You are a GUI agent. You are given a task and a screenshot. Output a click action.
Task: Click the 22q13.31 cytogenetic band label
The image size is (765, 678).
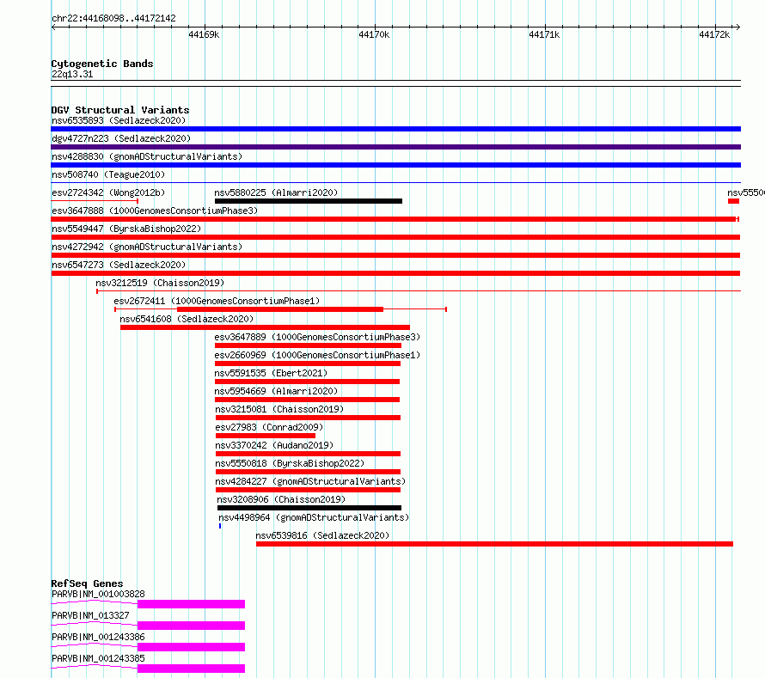(x=72, y=74)
